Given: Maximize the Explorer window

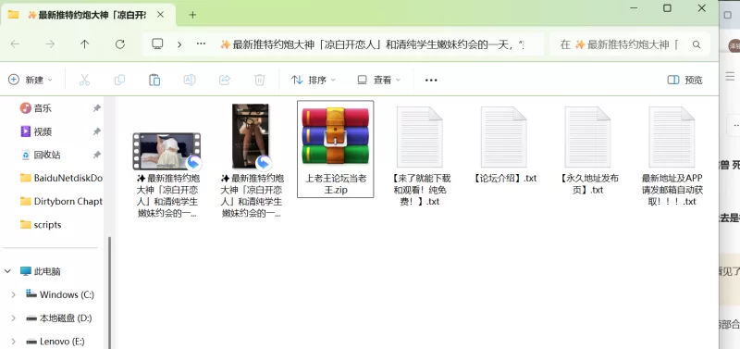Looking at the screenshot, I should click(x=667, y=8).
